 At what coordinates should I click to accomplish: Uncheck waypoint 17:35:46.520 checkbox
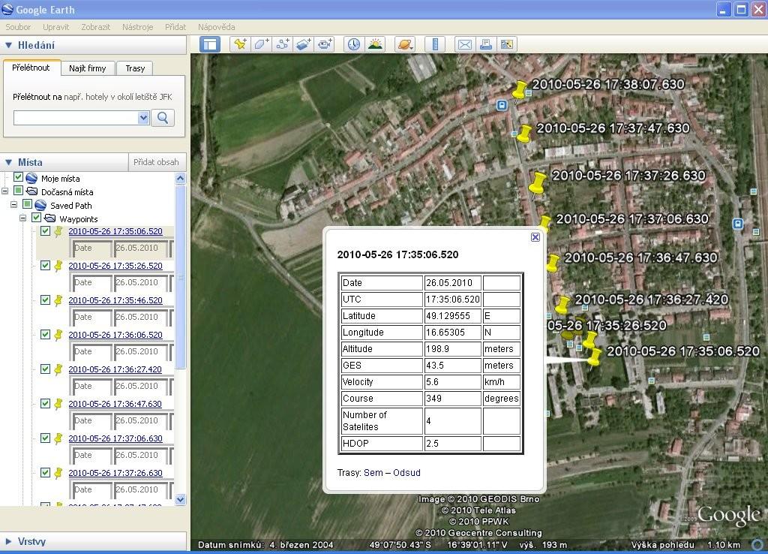[x=45, y=300]
